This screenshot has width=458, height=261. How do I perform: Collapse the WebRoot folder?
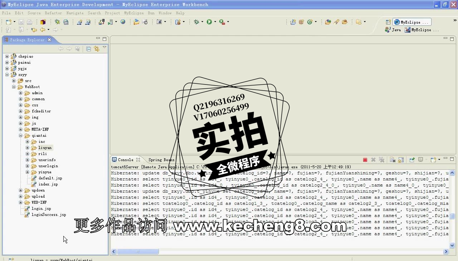tap(14, 87)
